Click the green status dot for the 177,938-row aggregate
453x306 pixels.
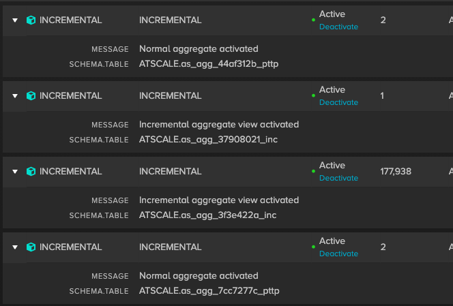click(x=313, y=171)
